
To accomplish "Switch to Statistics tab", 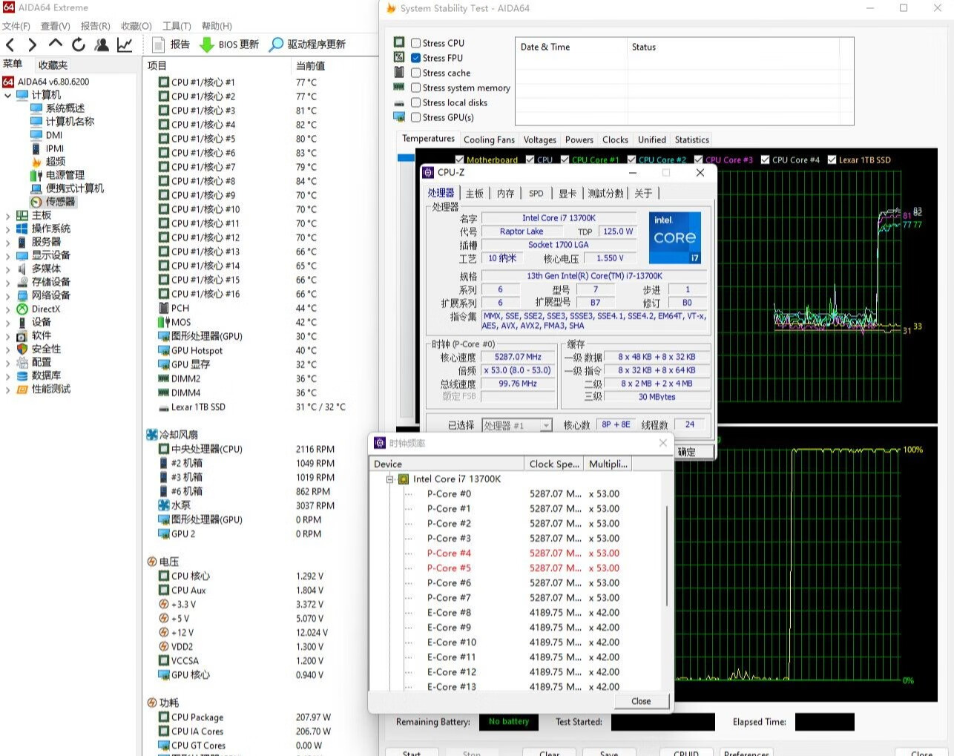I will click(691, 139).
